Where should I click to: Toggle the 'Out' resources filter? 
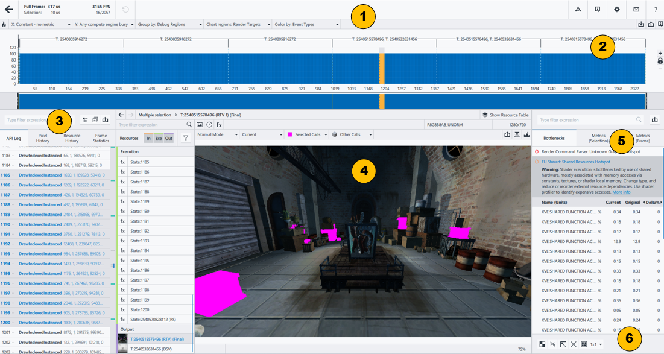(169, 138)
